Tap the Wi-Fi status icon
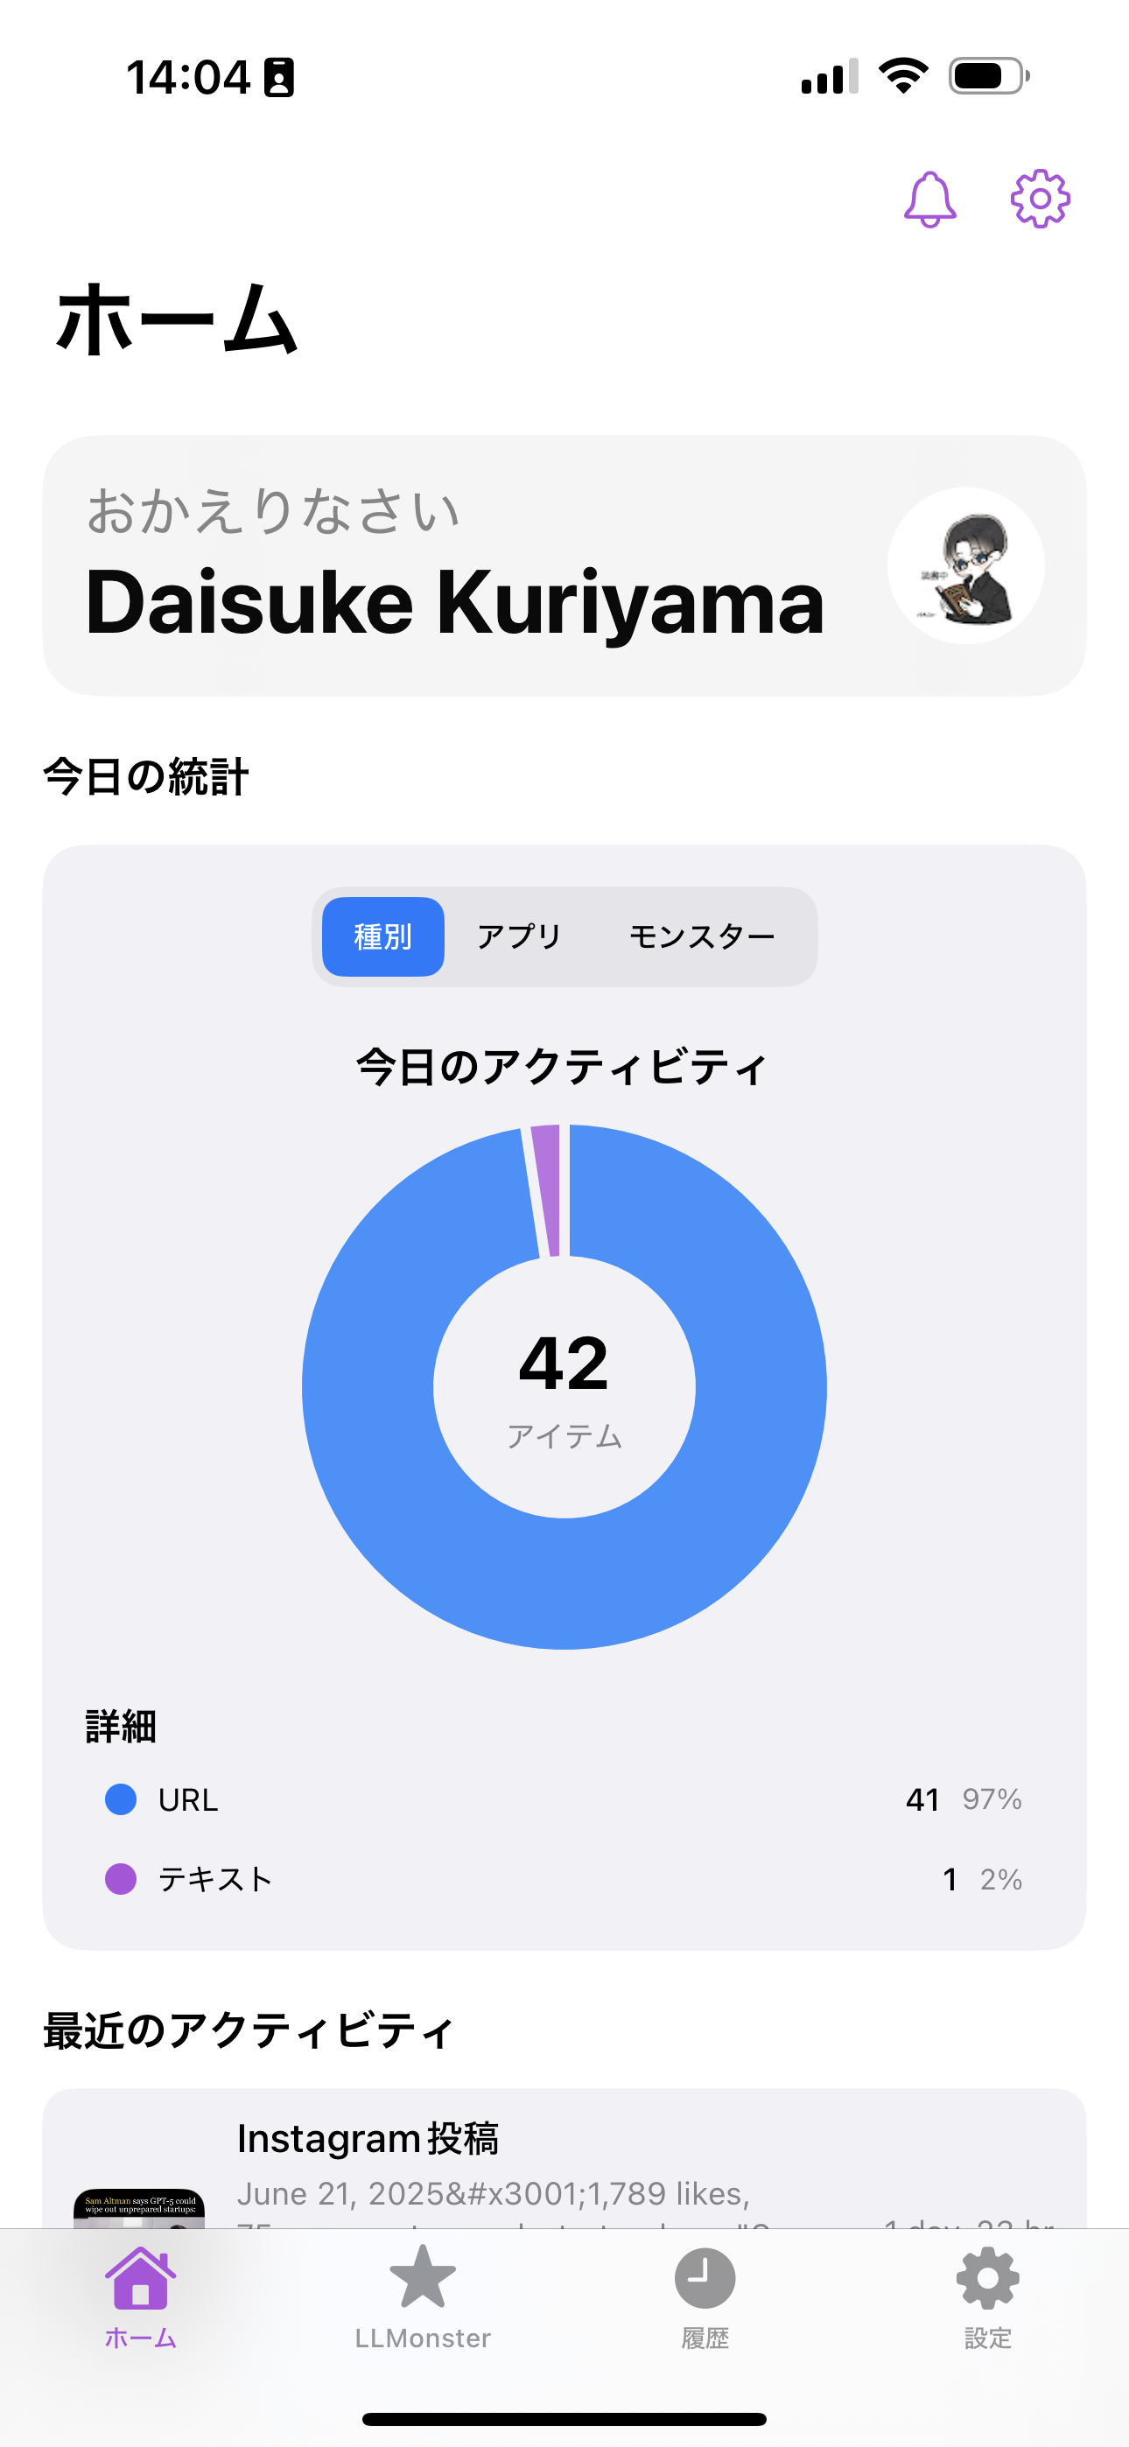Screen dimensions: 1129x2447 pyautogui.click(x=903, y=76)
